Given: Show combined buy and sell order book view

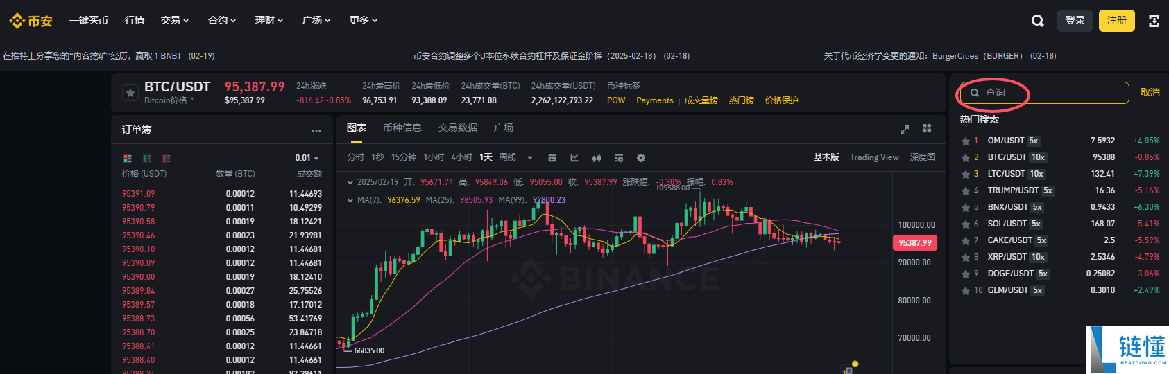Looking at the screenshot, I should 127,159.
